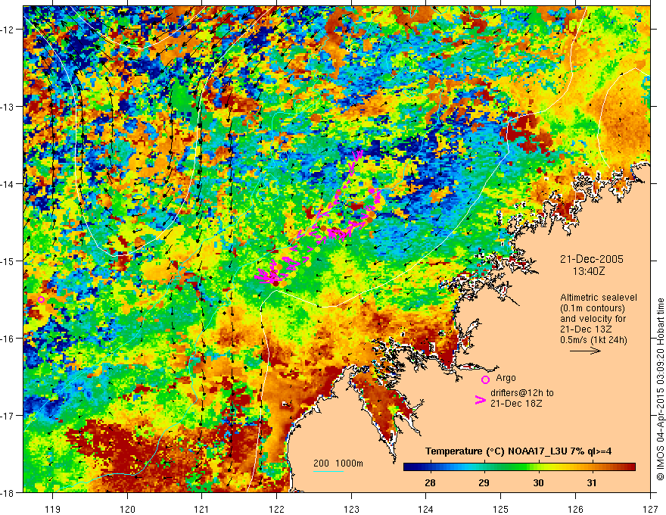
Task: Click the longitude axis label 123
Action: 351,509
